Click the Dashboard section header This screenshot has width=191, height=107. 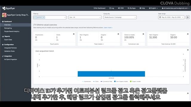coord(7,21)
